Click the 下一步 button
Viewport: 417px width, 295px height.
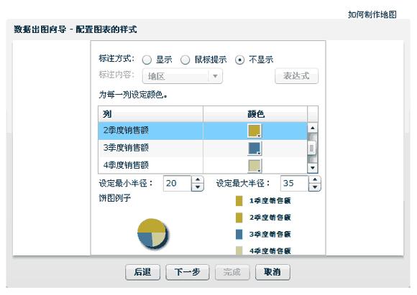(x=188, y=272)
